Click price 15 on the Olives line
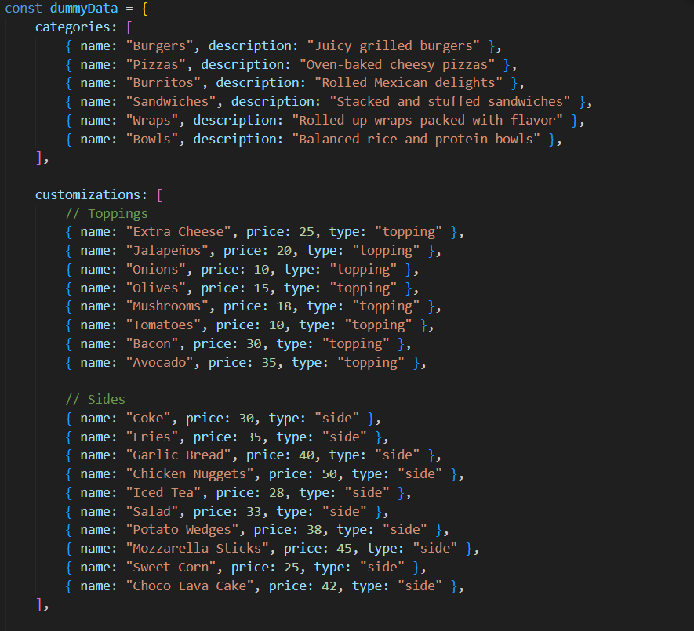The width and height of the screenshot is (694, 631). point(261,288)
